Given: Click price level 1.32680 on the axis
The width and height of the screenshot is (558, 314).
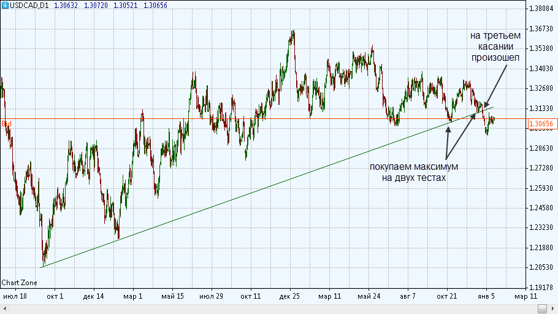Looking at the screenshot, I should [541, 88].
